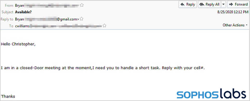Click the 8/25/2020 12:12 PM timestamp
This screenshot has width=250, height=101.
pos(233,12)
